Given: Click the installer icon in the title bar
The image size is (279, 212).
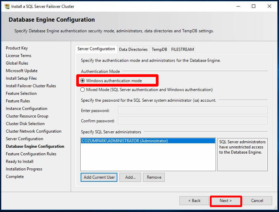Looking at the screenshot, I should [7, 6].
